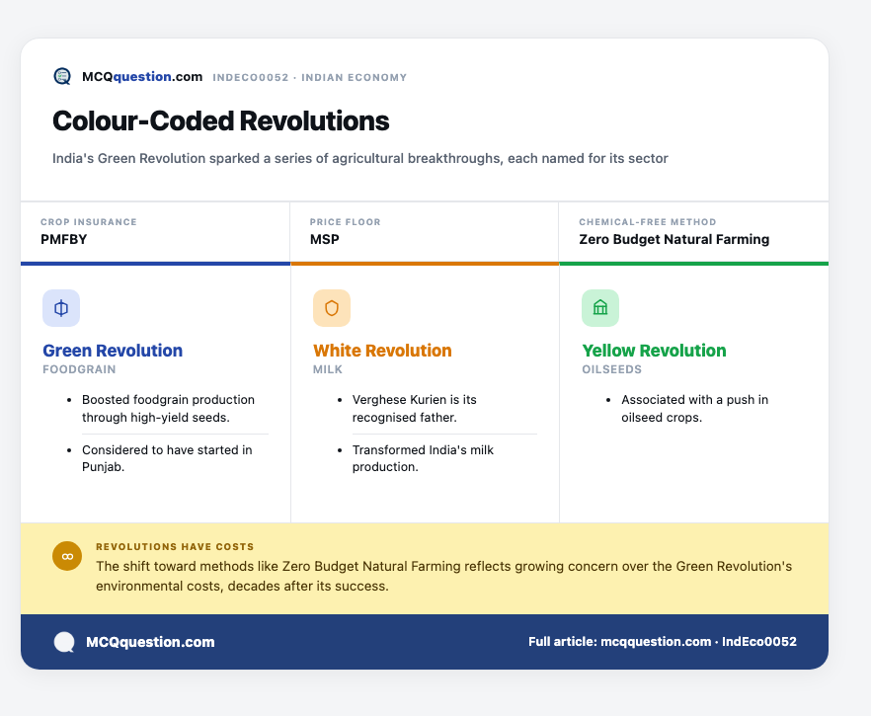Select the Zero Budget Natural Farming tab
Screen dimensions: 871x716
pyautogui.click(x=694, y=232)
